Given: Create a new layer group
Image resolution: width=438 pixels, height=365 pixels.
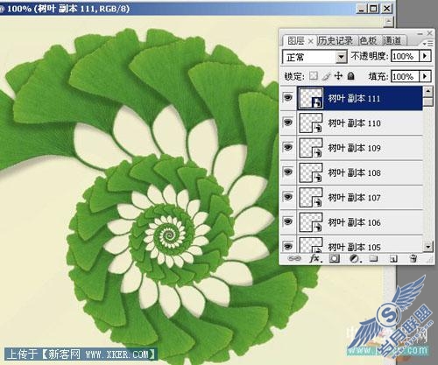Looking at the screenshot, I should tap(373, 258).
